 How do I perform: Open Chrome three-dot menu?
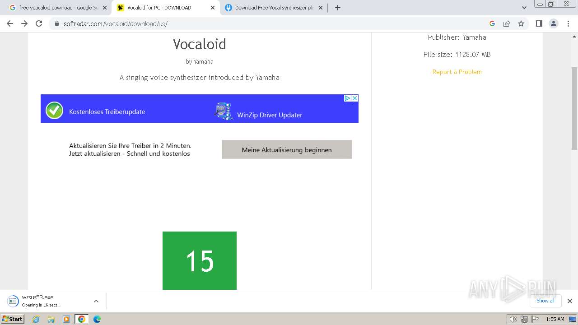(568, 23)
